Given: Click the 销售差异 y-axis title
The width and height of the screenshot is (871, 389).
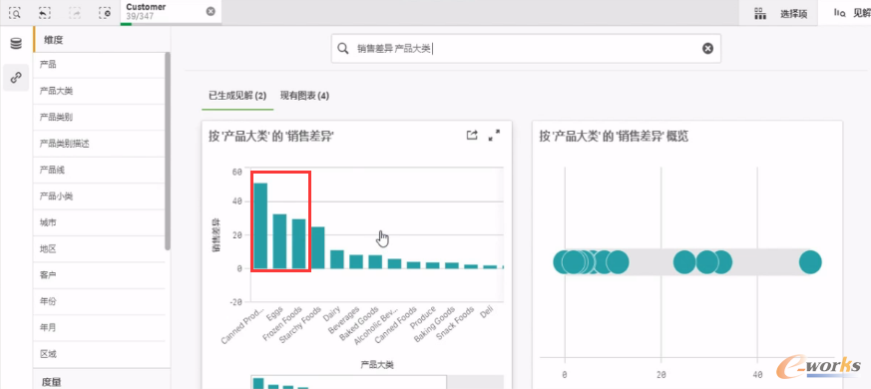Looking at the screenshot, I should tap(217, 236).
